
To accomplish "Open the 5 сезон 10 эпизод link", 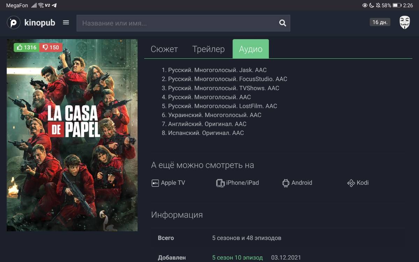I will [237, 258].
